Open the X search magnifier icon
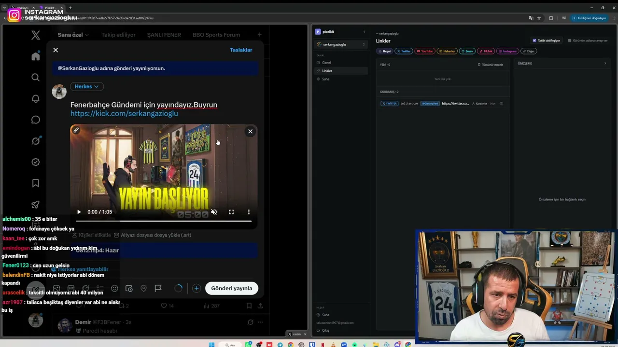618x347 pixels. tap(36, 77)
